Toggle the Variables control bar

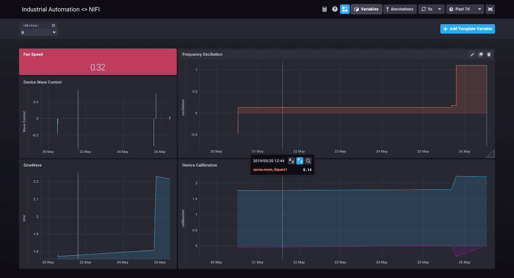click(x=366, y=9)
